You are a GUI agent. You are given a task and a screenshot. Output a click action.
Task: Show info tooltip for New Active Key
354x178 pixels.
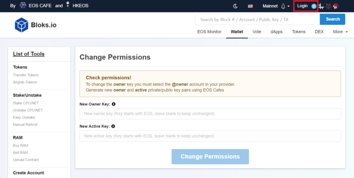click(x=113, y=126)
